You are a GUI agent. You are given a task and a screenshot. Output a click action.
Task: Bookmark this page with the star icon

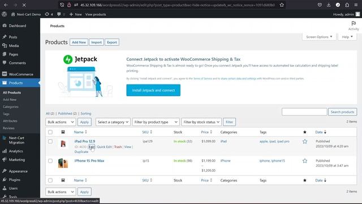point(282,5)
